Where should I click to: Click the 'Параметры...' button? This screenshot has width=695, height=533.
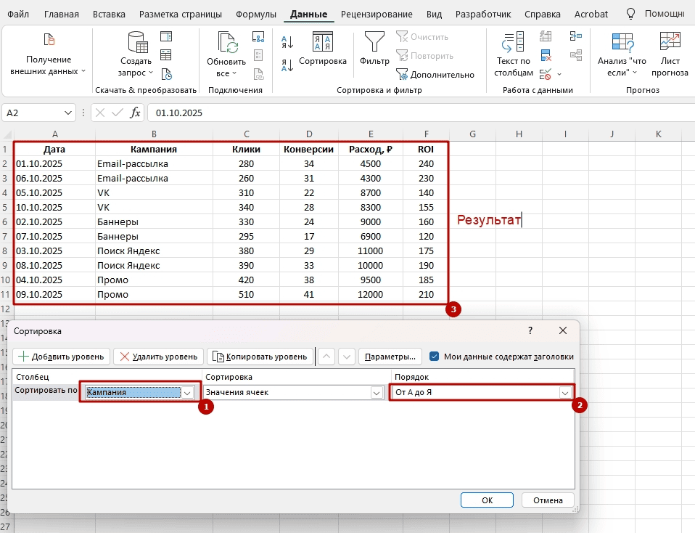coord(390,357)
